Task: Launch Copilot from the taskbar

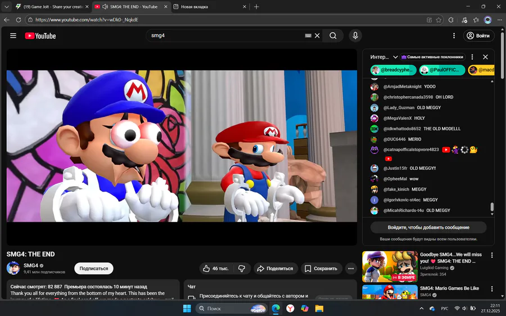Action: [x=305, y=309]
